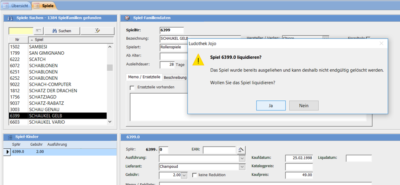Click the game list scrollbar down arrow
The height and width of the screenshot is (185, 400).
110,122
